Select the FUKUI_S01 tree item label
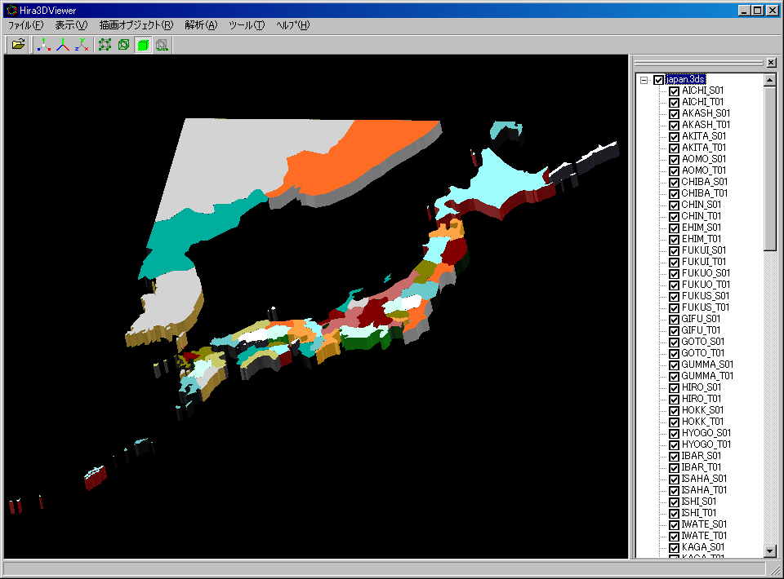 [703, 250]
